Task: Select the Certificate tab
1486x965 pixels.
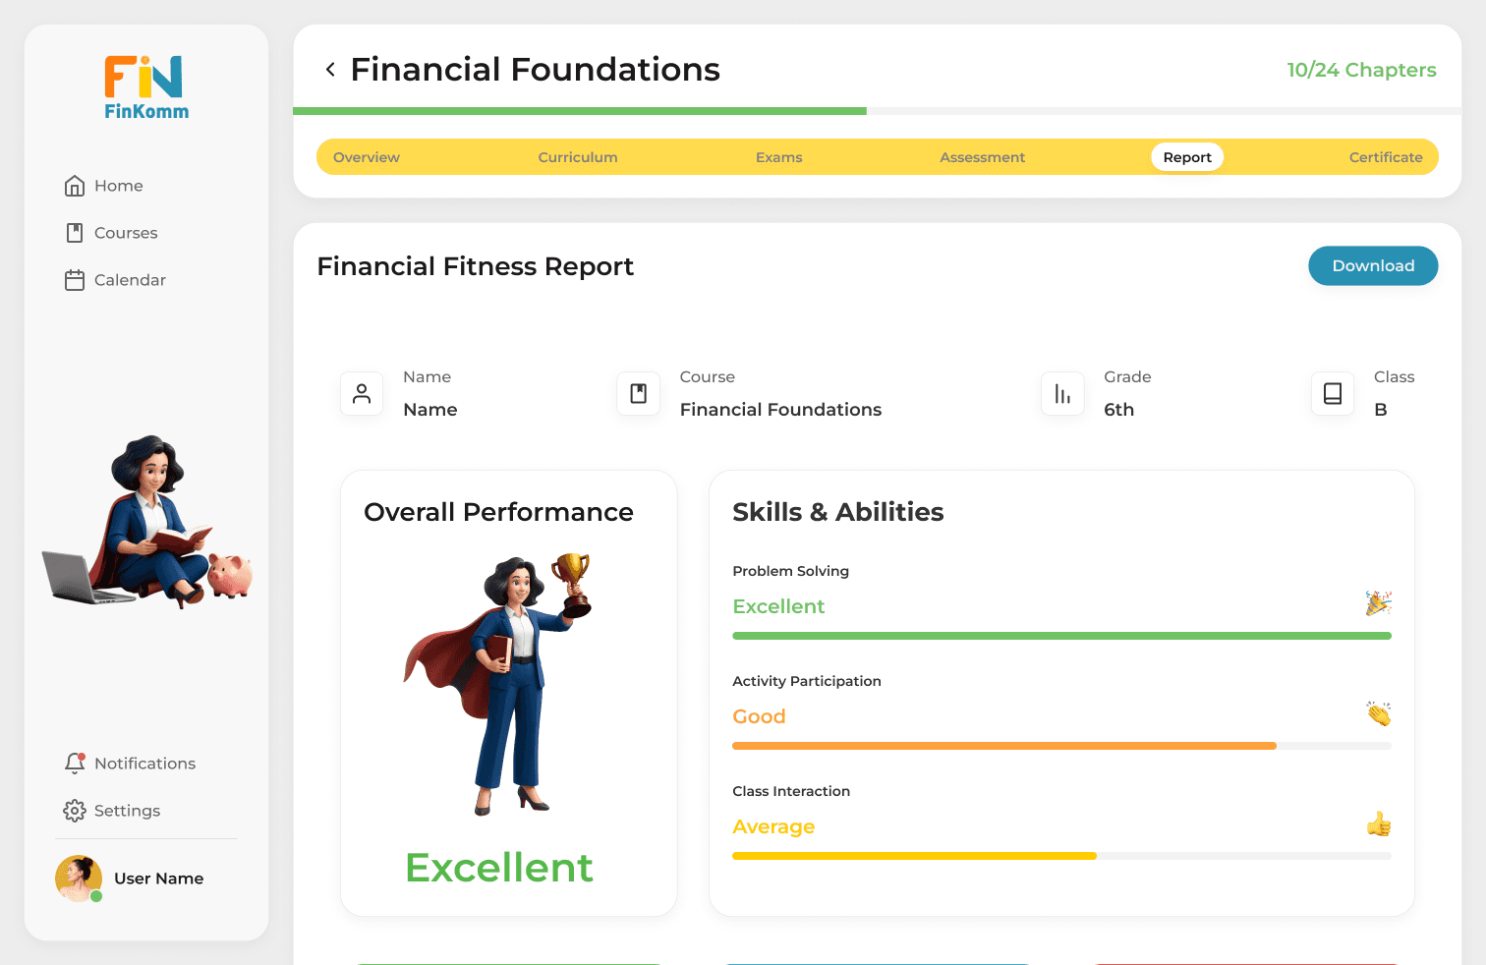Action: (1386, 157)
